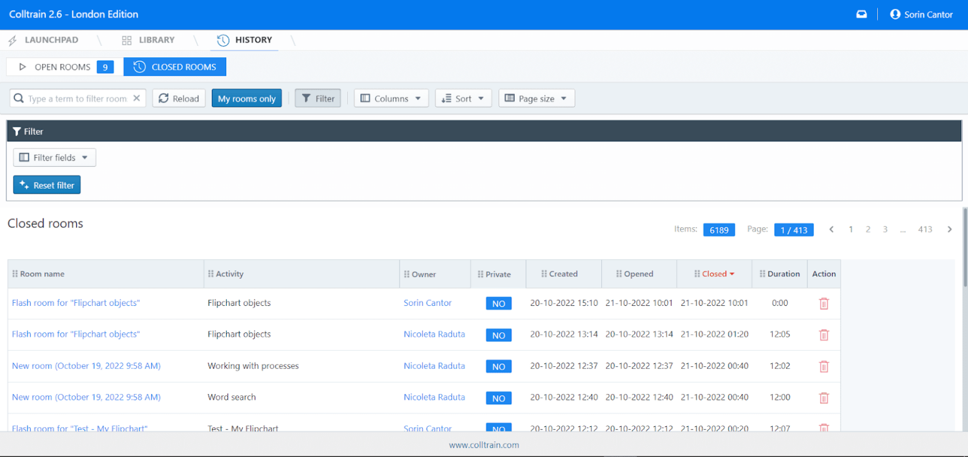
Task: Toggle the My rooms only filter
Action: pos(246,98)
